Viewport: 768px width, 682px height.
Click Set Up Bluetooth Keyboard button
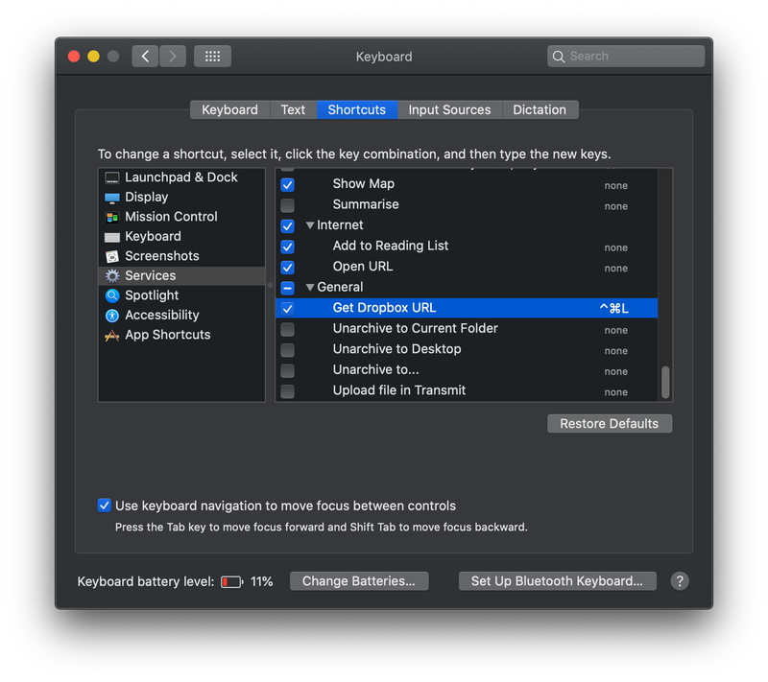557,580
